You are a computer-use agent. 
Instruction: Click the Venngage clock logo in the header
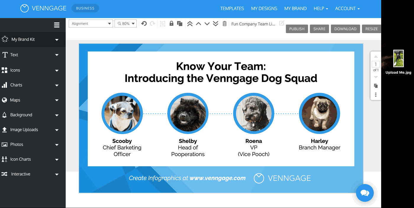pos(25,9)
